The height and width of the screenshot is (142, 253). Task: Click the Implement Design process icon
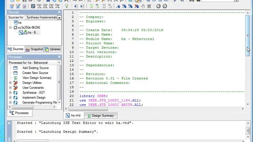[15, 97]
